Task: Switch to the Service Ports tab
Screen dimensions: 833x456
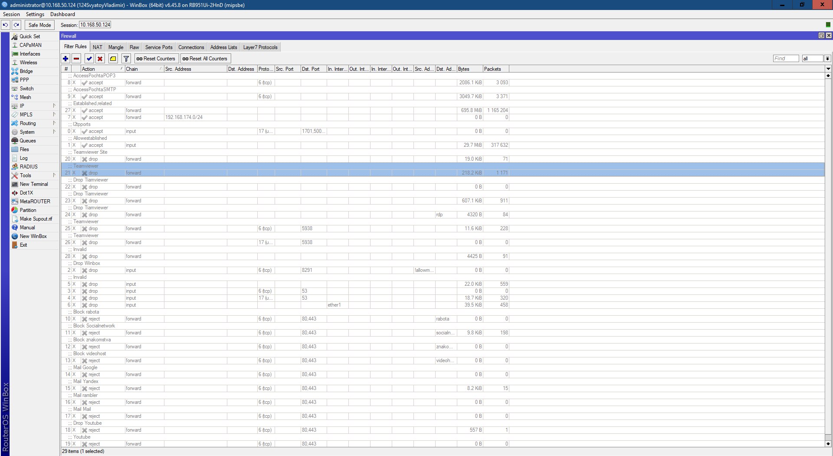Action: point(159,47)
